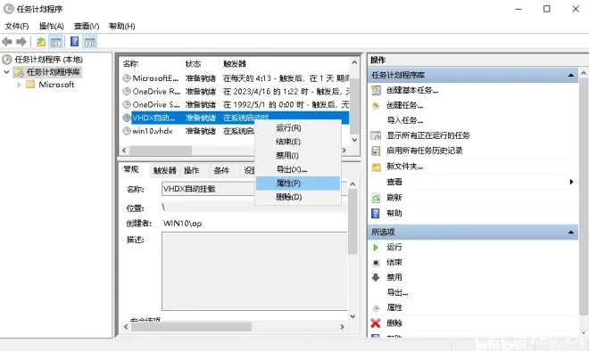Viewport: 589px width, 351px height.
Task: Switch to the 常规 tab
Action: coord(131,169)
